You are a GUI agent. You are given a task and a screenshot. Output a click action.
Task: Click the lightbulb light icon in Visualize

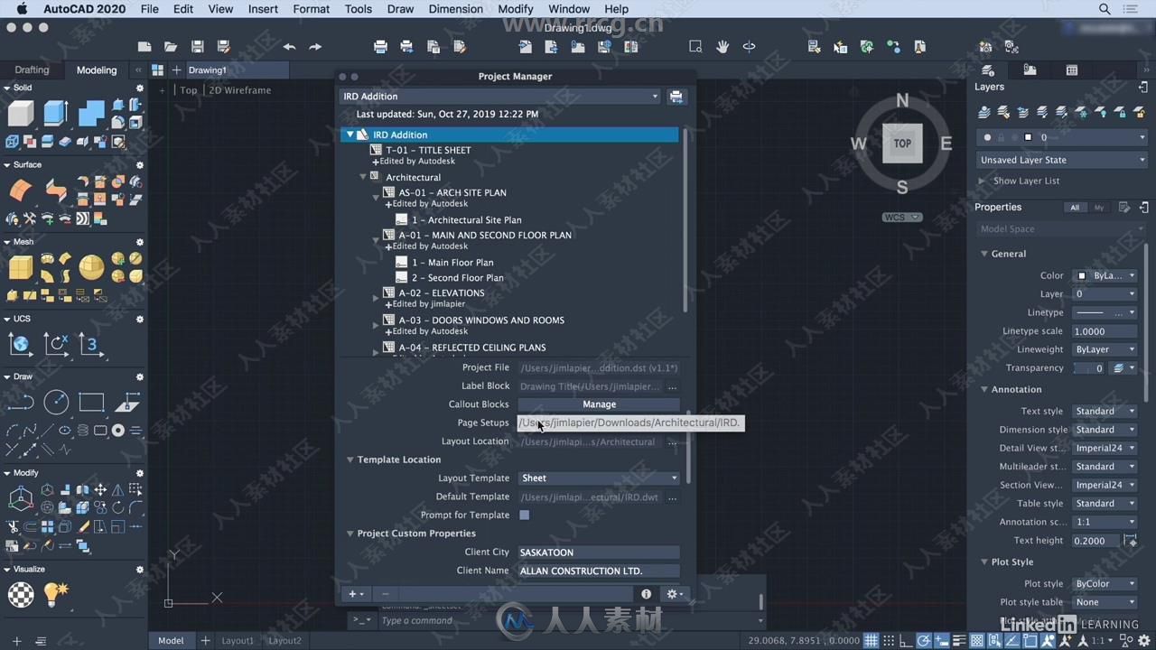pos(56,594)
